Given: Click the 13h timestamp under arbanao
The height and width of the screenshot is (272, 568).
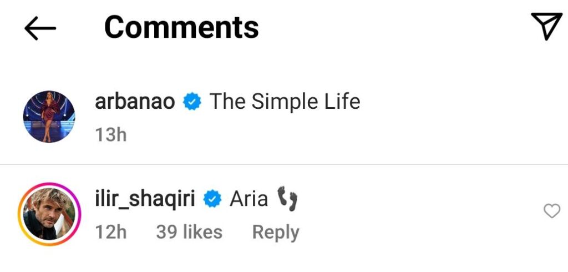Looking at the screenshot, I should coord(111,134).
